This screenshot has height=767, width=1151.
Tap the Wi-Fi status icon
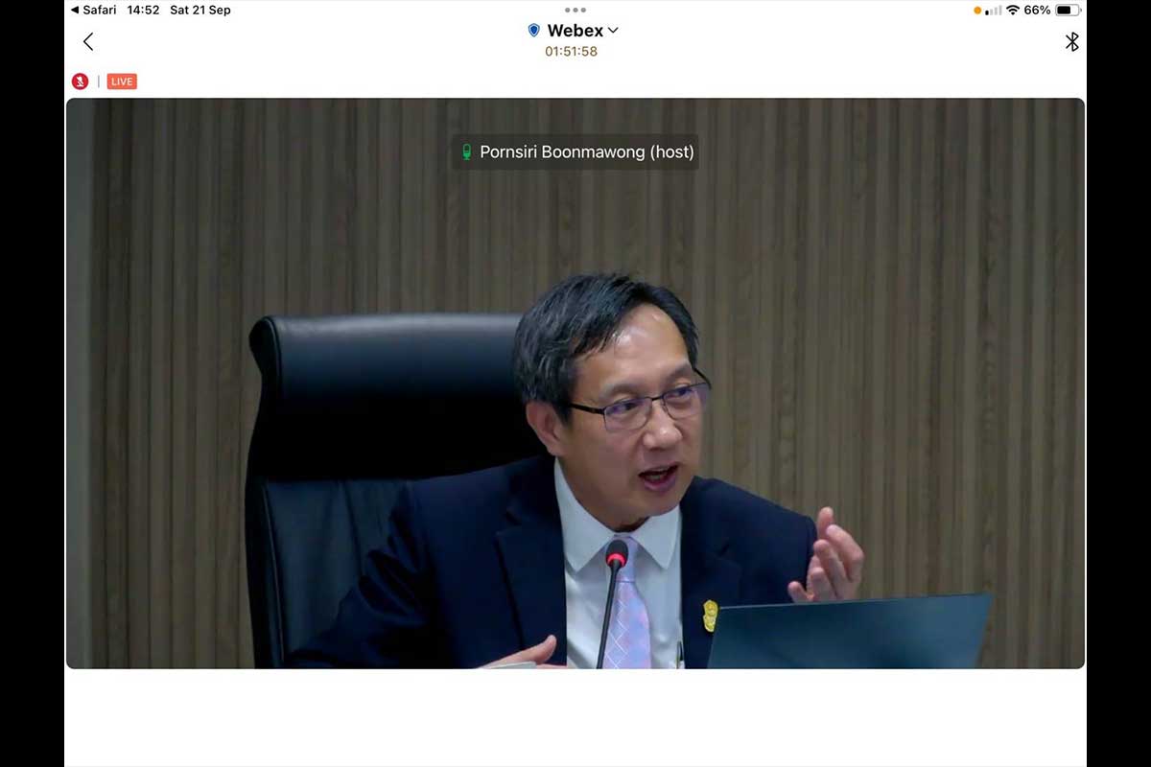click(1012, 11)
